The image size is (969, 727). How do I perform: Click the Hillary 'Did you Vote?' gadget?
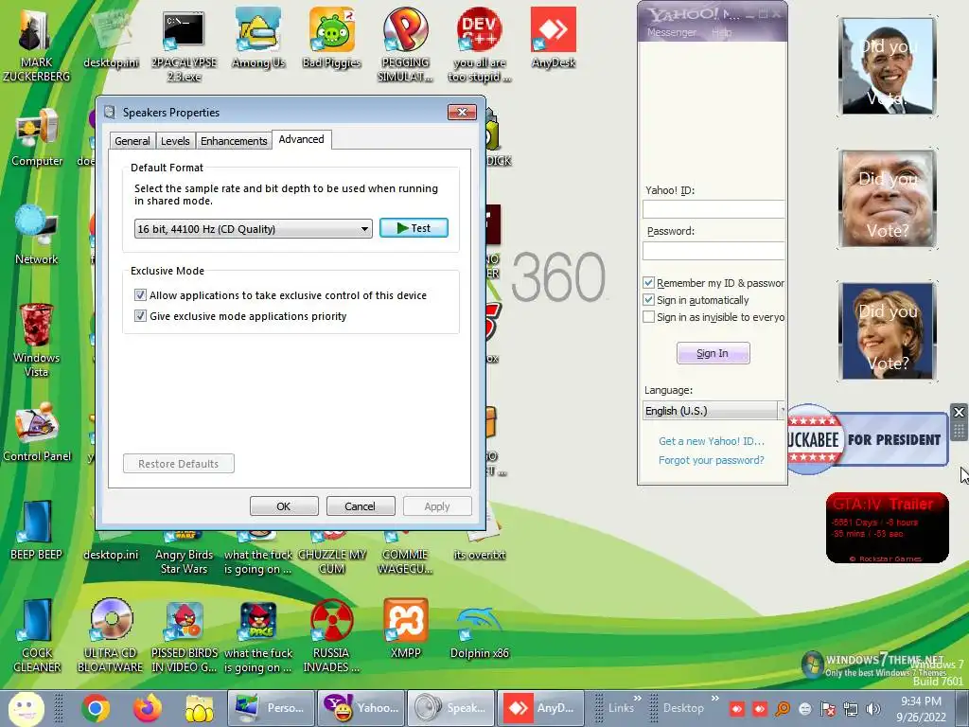[x=888, y=331]
